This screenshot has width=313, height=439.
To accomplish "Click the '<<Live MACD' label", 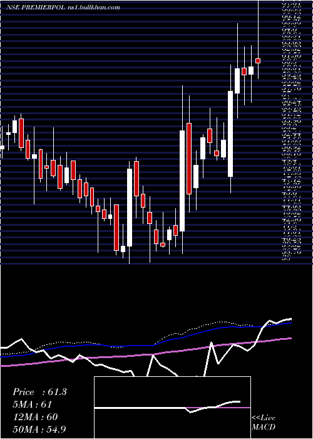I will [x=264, y=423].
